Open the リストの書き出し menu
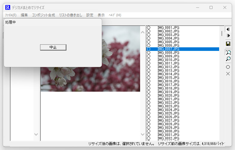 [71, 15]
